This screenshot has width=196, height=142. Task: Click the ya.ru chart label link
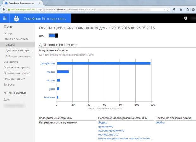(x=52, y=89)
